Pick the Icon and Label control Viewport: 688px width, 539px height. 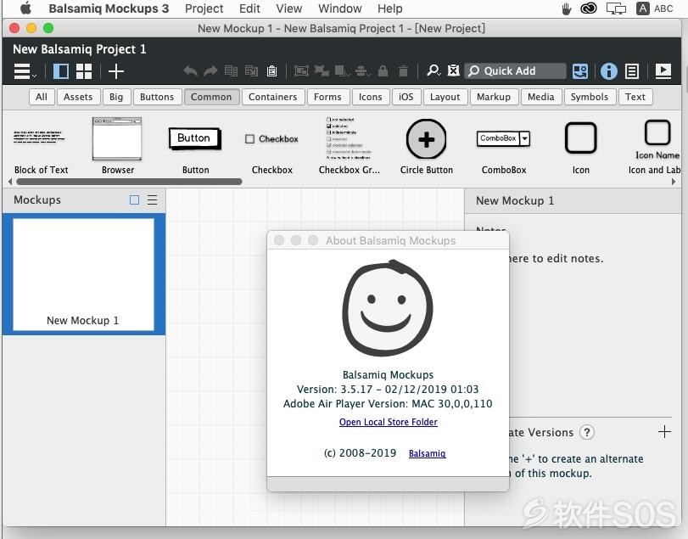654,146
